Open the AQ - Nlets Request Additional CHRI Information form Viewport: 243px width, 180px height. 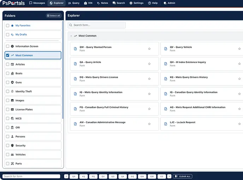click(x=202, y=109)
